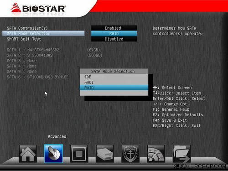Click SATA 1 M4-CT064M4SSD2 drive entry

pos(53,50)
